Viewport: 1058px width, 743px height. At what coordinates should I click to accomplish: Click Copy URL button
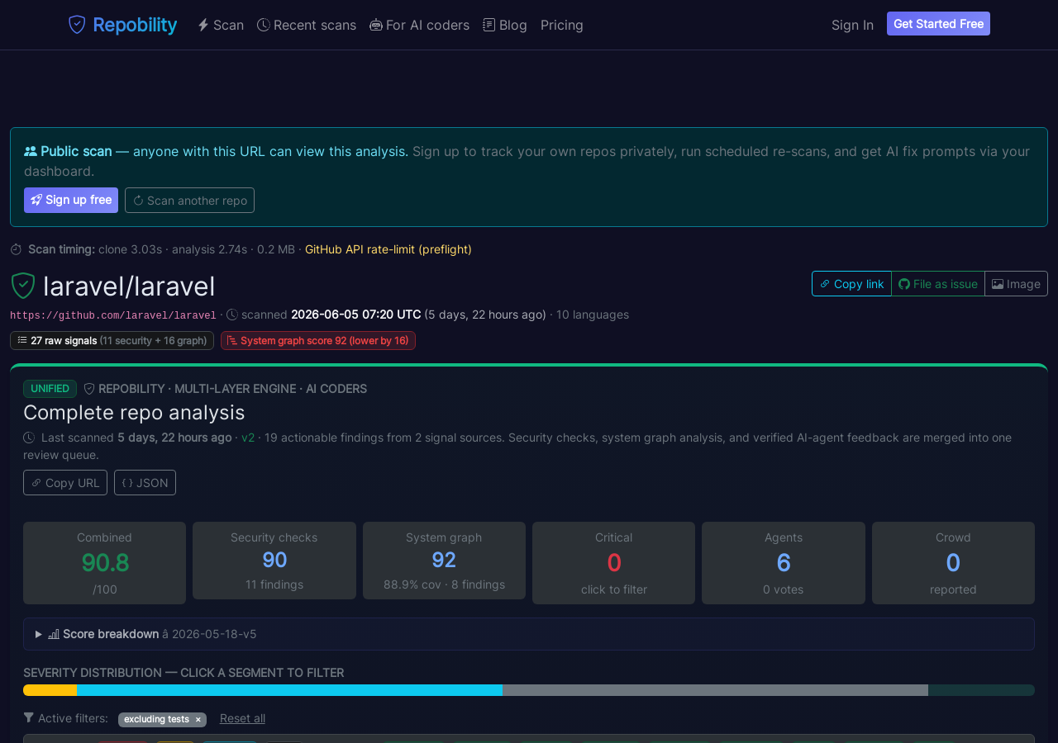pos(65,482)
